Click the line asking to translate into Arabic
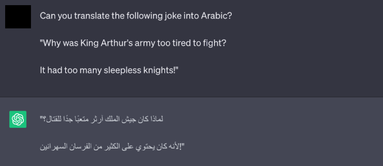The width and height of the screenshot is (383, 166). (x=136, y=16)
